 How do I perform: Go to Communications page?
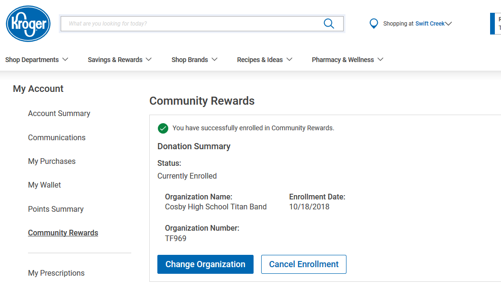57,138
